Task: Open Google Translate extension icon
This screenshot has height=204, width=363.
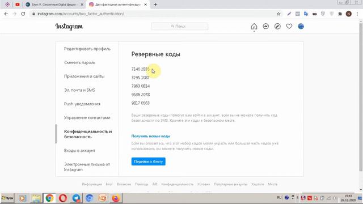Action: click(x=306, y=14)
